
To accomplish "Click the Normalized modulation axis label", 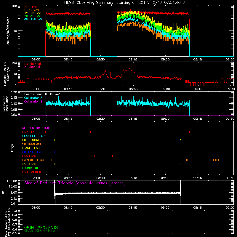I will pyautogui.click(x=5, y=103).
